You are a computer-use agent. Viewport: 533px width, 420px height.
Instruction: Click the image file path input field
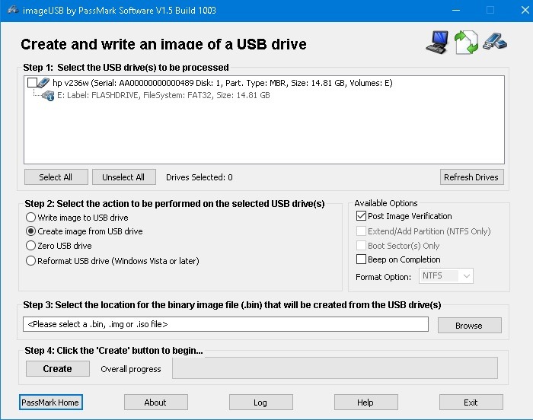click(225, 324)
